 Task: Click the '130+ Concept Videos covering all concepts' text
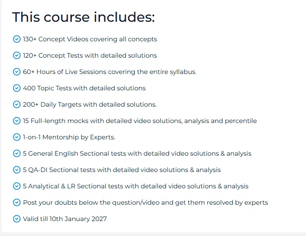(90, 39)
